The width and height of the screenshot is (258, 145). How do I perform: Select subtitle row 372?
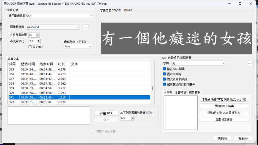(79, 102)
